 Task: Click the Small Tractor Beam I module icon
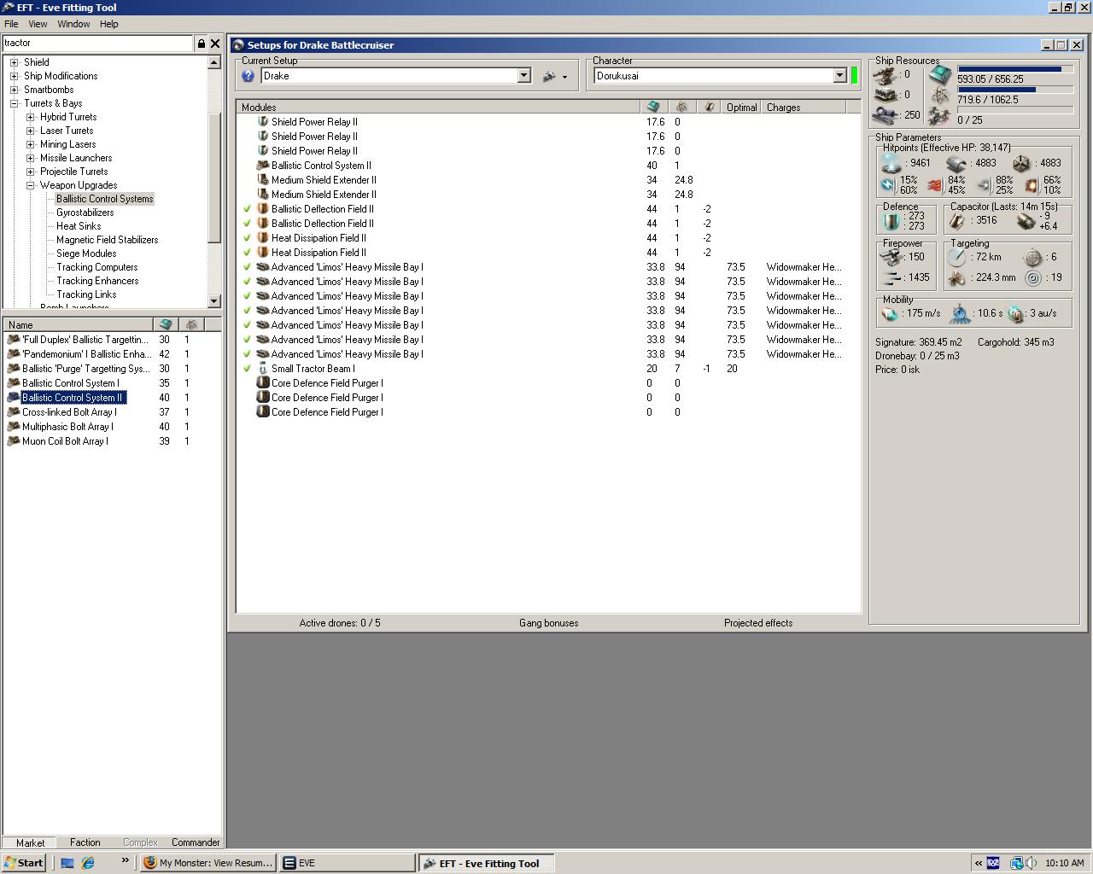click(263, 369)
